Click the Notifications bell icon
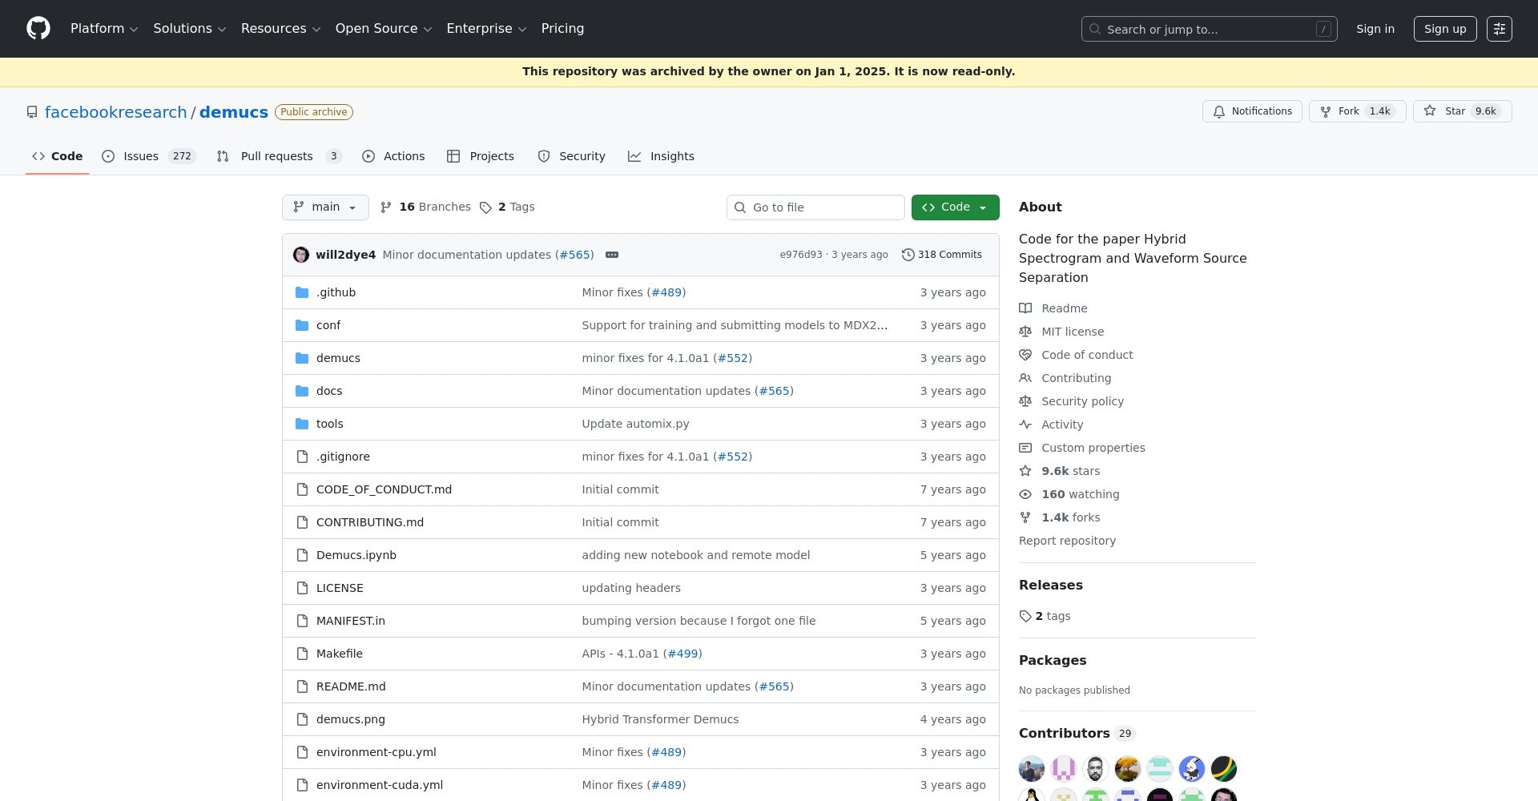1538x801 pixels. pyautogui.click(x=1218, y=111)
